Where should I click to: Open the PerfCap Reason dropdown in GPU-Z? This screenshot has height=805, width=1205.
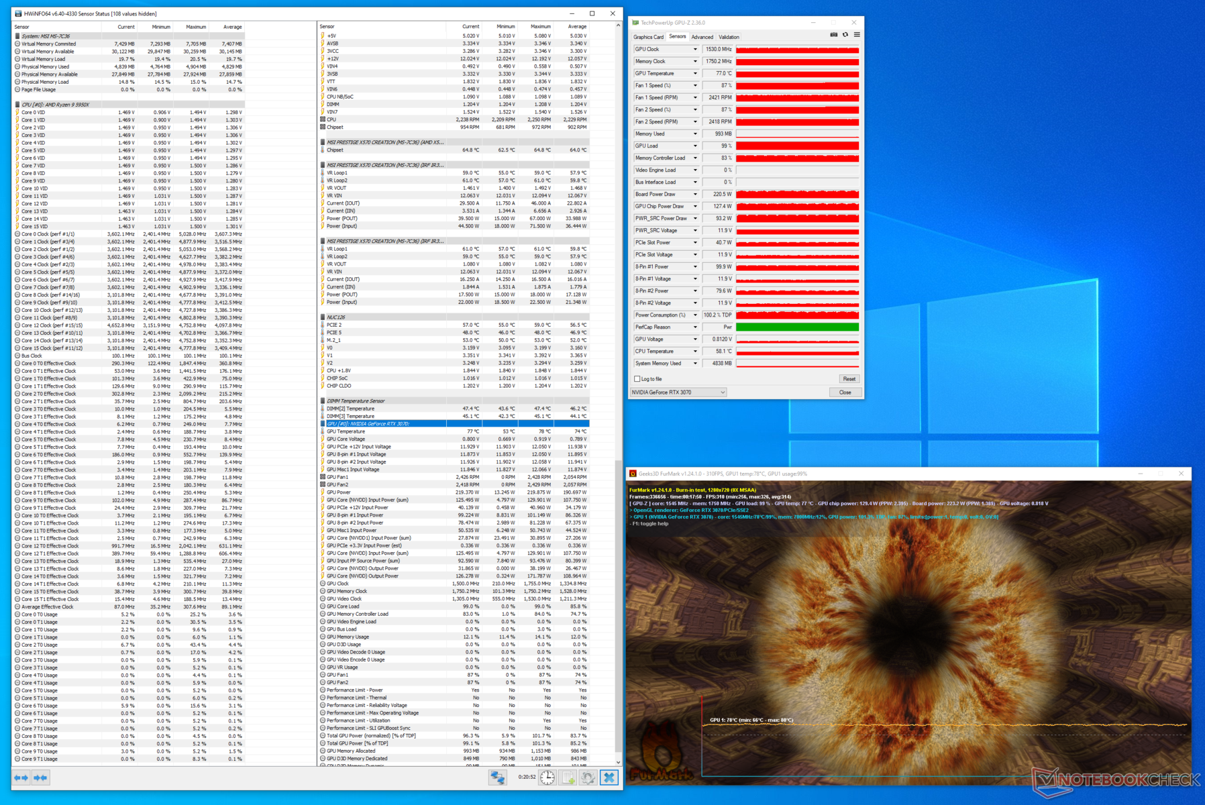[695, 327]
